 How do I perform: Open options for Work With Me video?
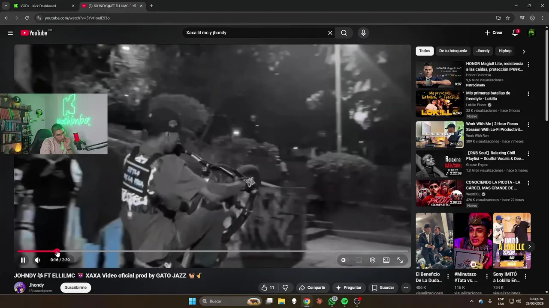click(x=528, y=124)
